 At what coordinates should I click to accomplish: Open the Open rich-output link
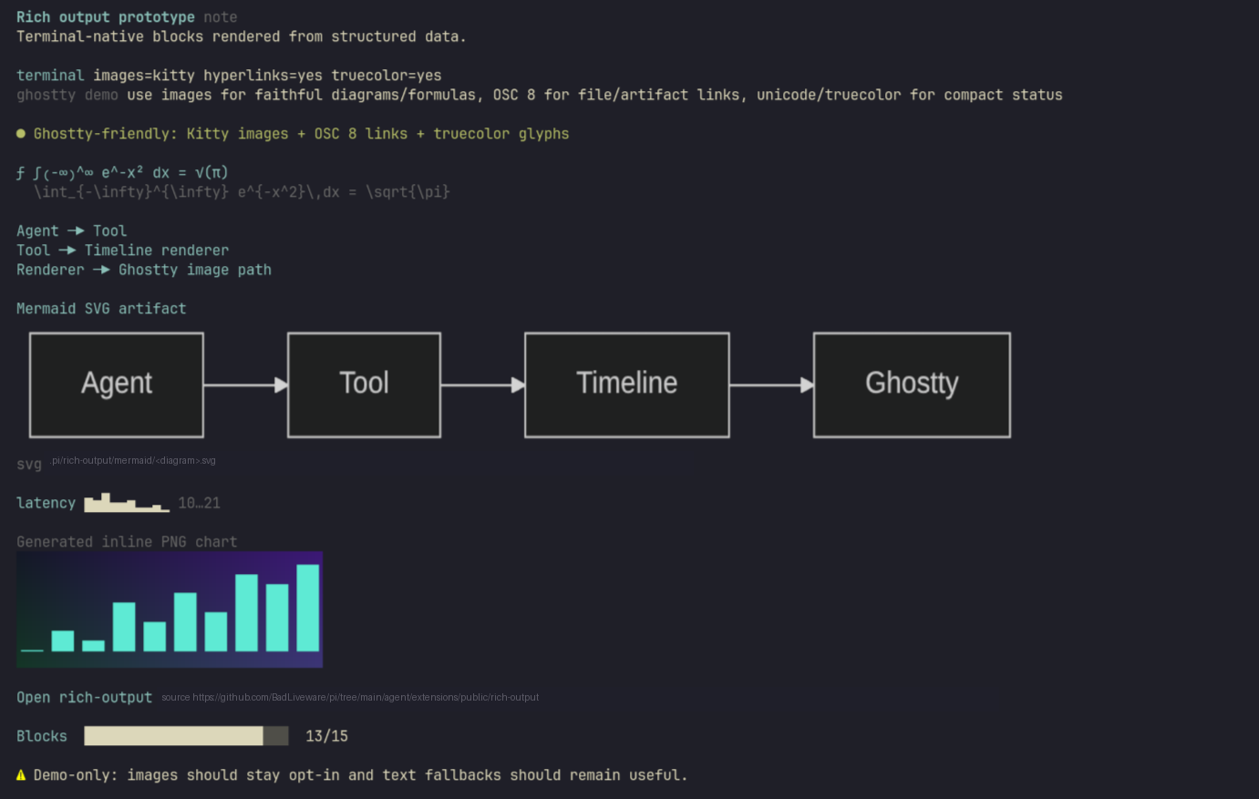tap(84, 698)
